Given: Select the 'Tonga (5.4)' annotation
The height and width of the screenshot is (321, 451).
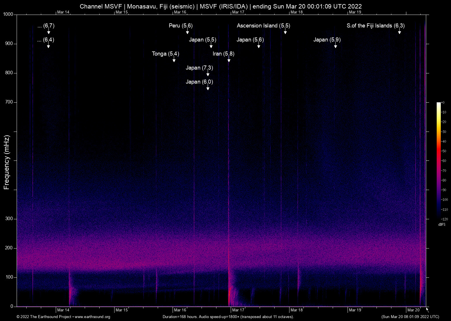Looking at the screenshot, I should [166, 54].
